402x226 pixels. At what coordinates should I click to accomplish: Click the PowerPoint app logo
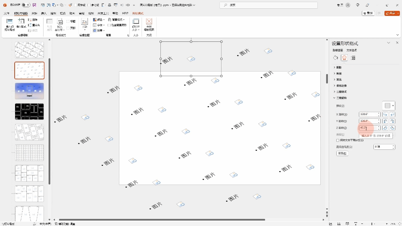click(x=5, y=5)
